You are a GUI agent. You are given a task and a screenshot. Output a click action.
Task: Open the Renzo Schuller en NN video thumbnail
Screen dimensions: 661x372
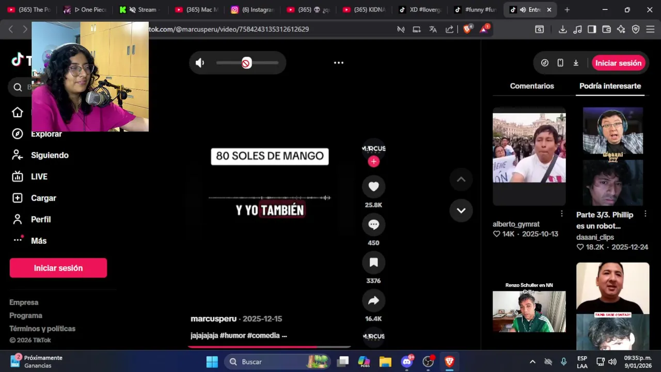[529, 307]
